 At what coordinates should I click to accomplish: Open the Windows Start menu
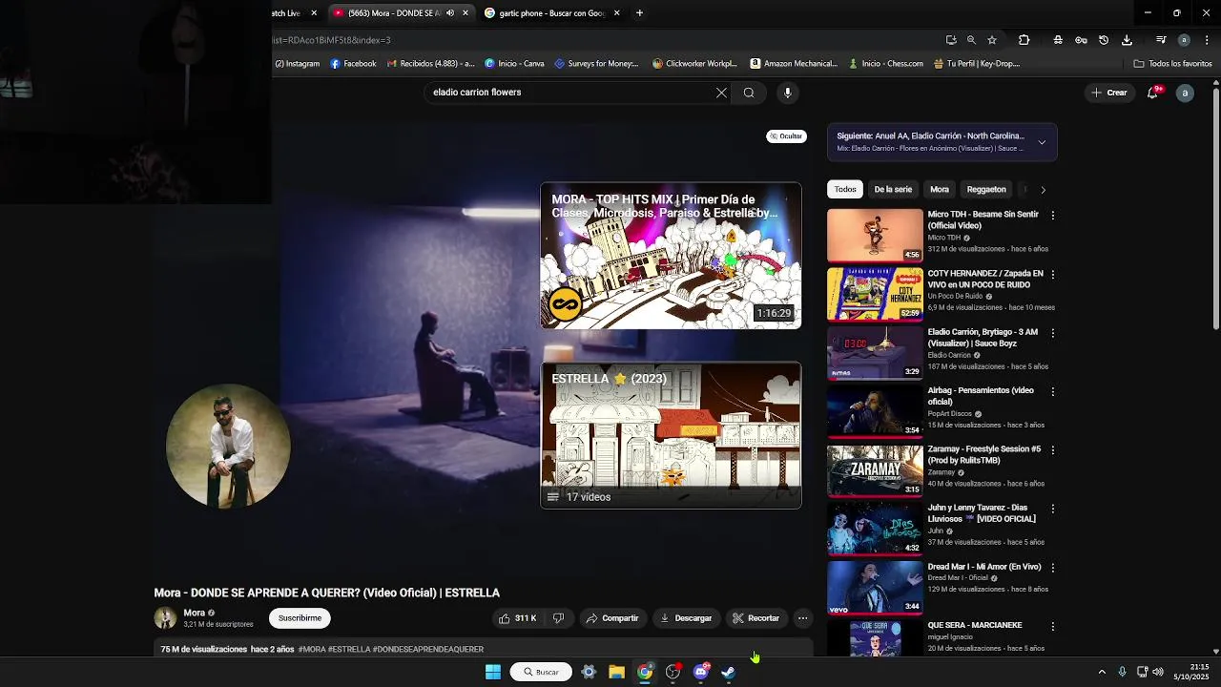tap(493, 672)
